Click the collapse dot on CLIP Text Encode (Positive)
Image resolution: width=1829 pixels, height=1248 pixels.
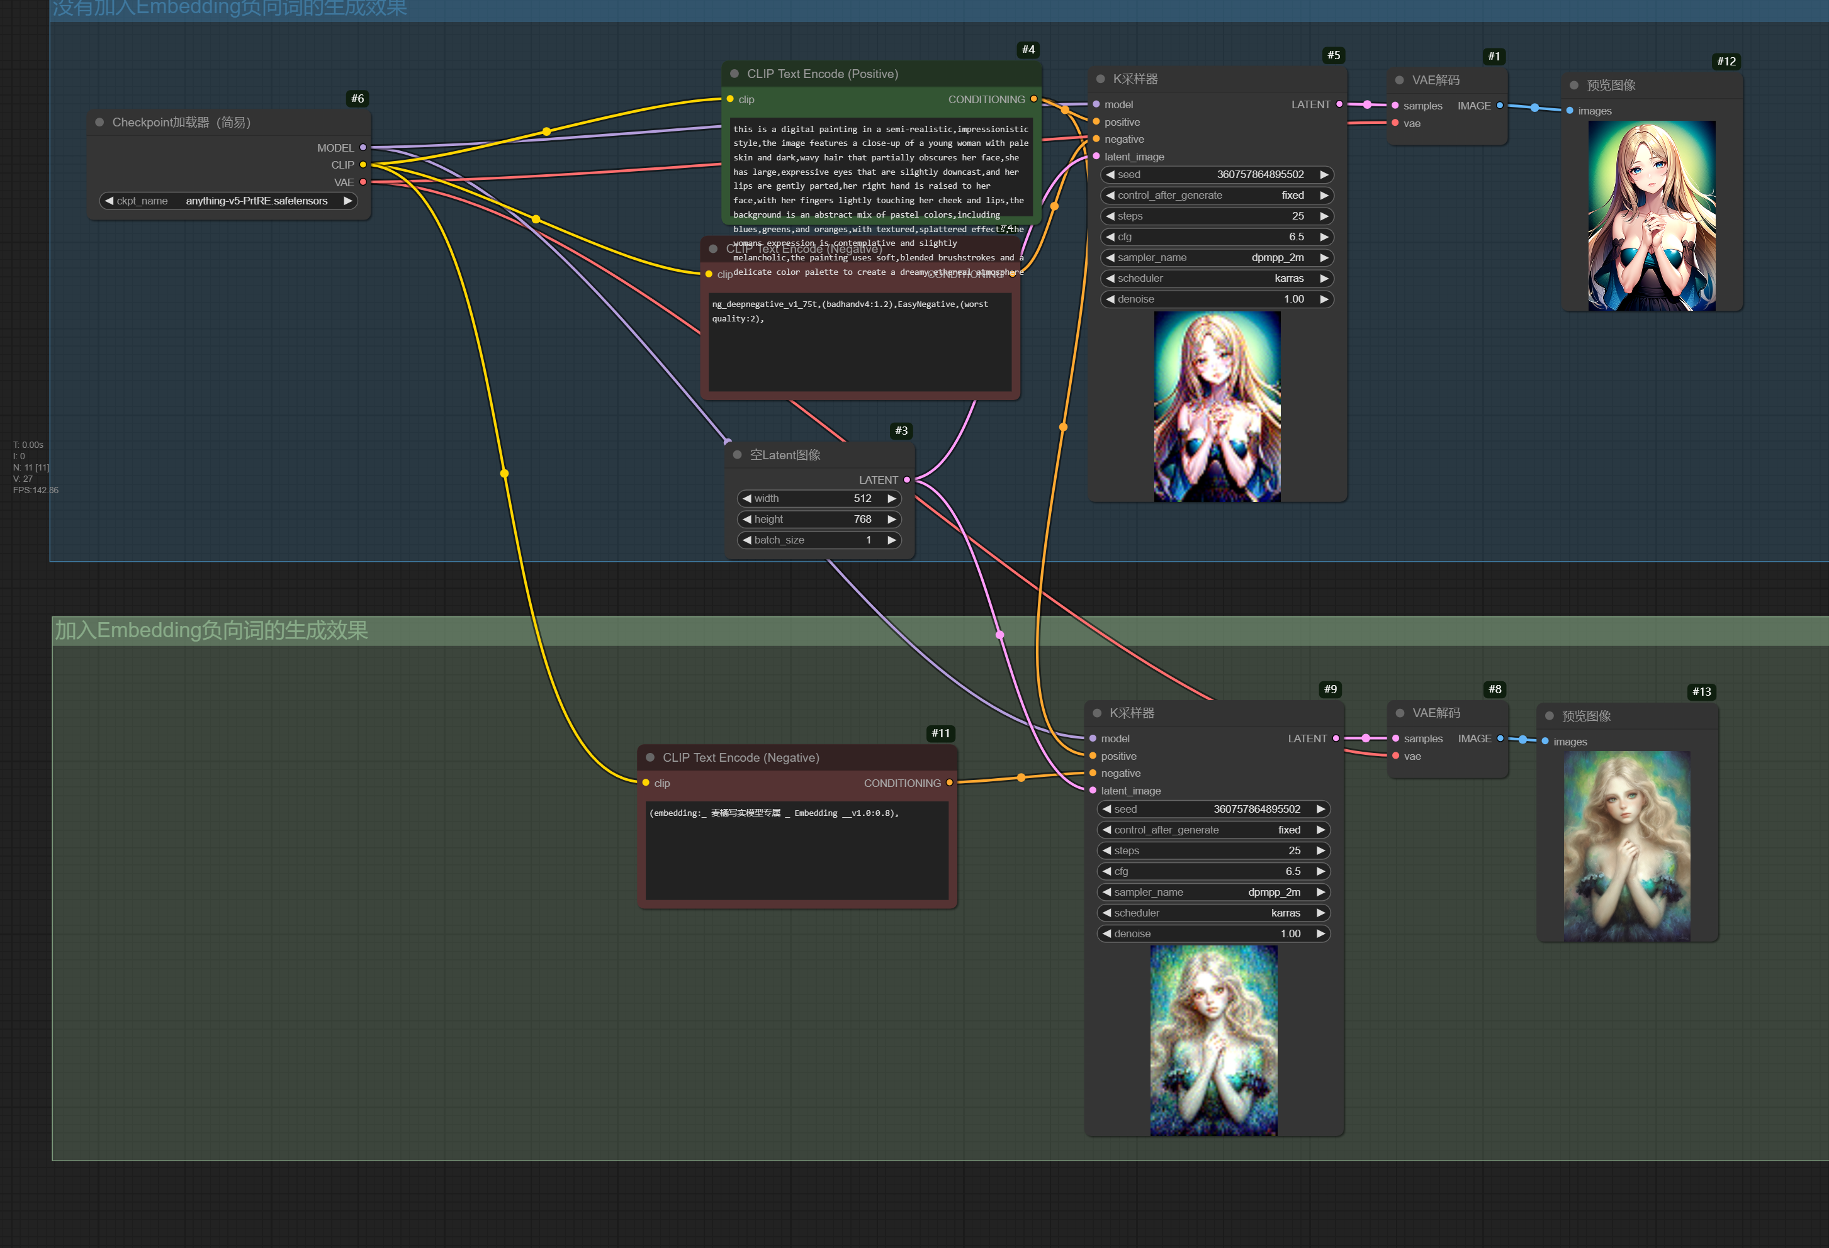click(x=734, y=73)
